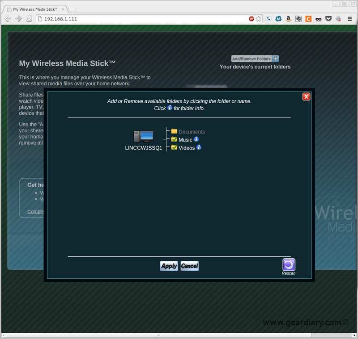
Task: Open the blue M cloud extension
Action: pos(278,19)
